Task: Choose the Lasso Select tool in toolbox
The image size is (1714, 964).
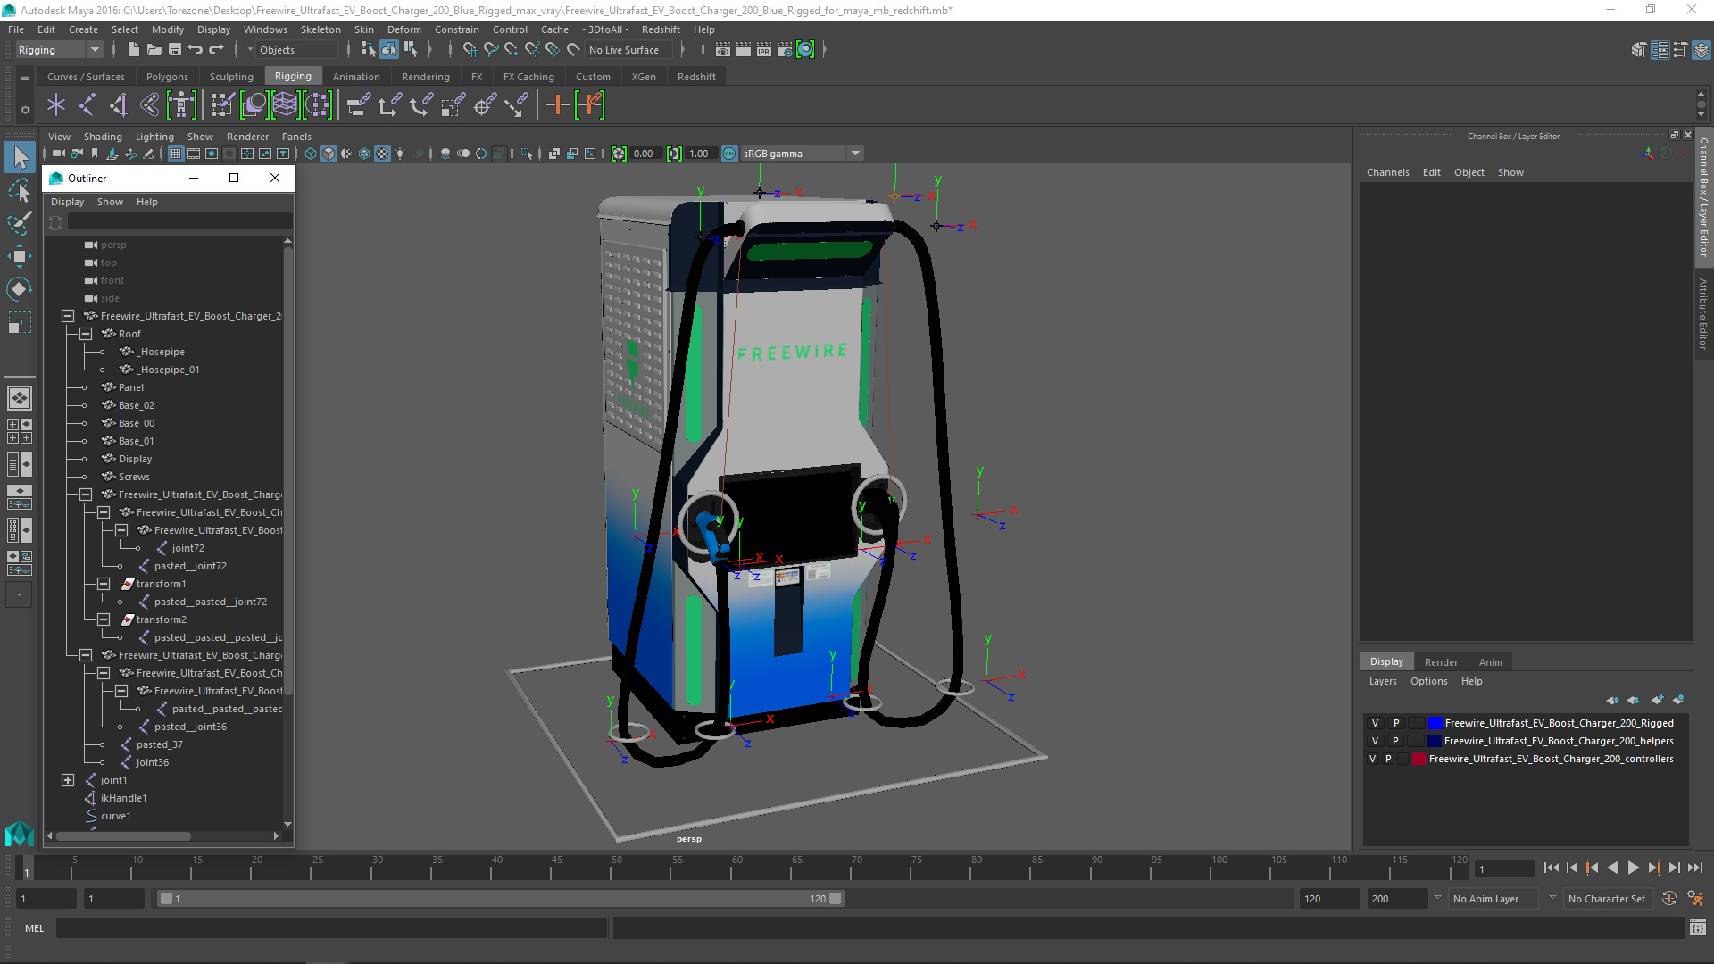Action: point(20,191)
